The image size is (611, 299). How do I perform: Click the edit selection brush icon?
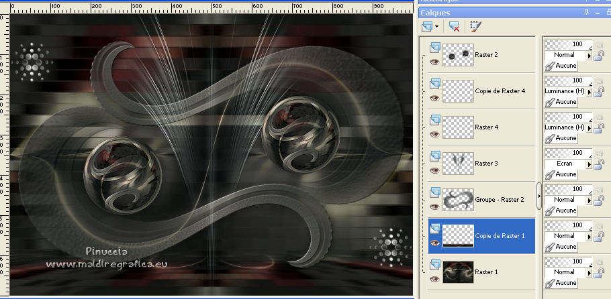[x=475, y=26]
